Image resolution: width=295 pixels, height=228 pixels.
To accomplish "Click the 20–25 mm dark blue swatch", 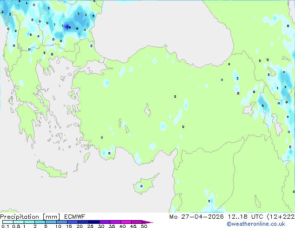I will point(83,222).
